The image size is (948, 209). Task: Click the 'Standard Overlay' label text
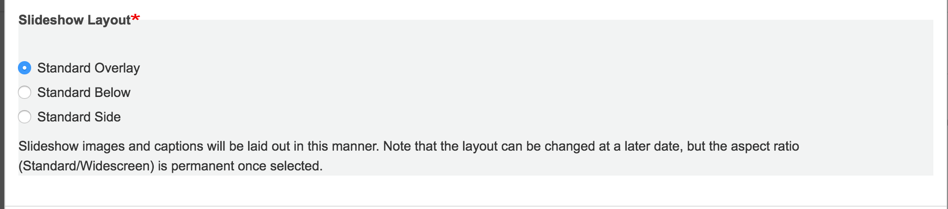[89, 68]
